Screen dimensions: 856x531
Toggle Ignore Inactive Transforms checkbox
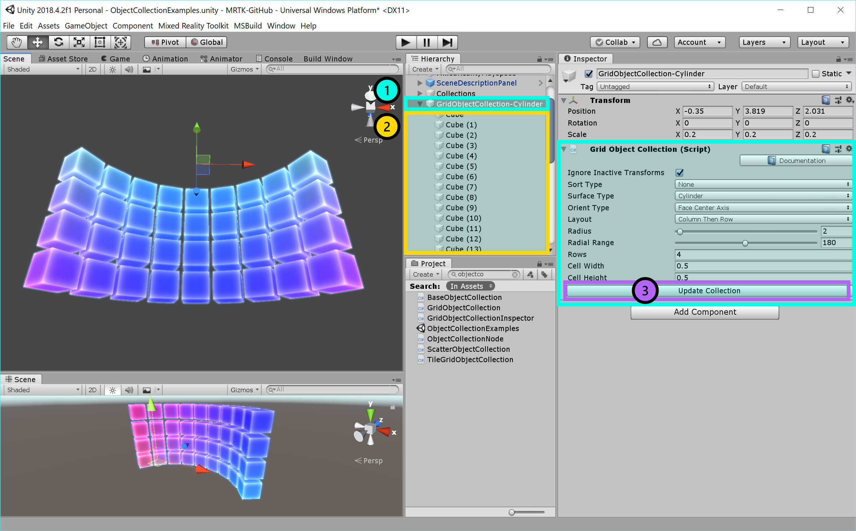(679, 173)
